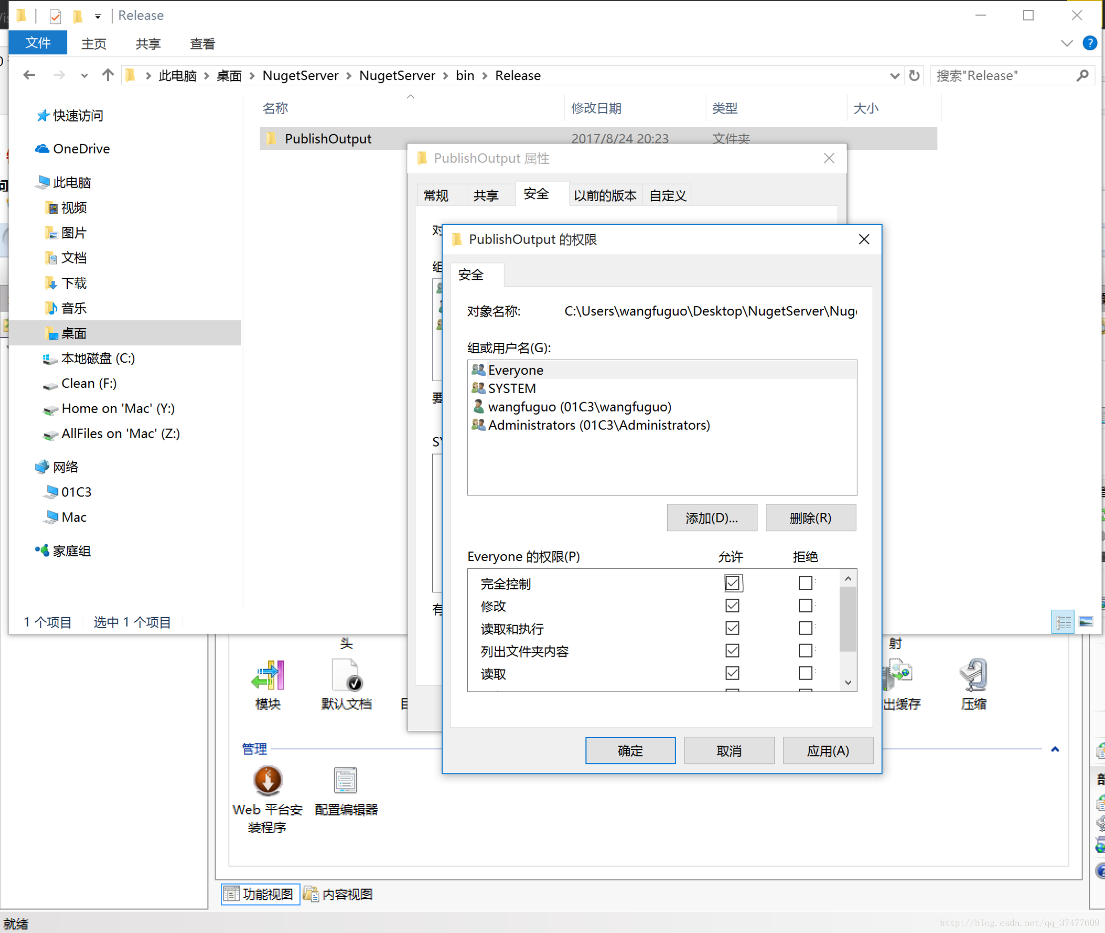Click the 删除(R) button
This screenshot has width=1105, height=933.
[x=810, y=518]
